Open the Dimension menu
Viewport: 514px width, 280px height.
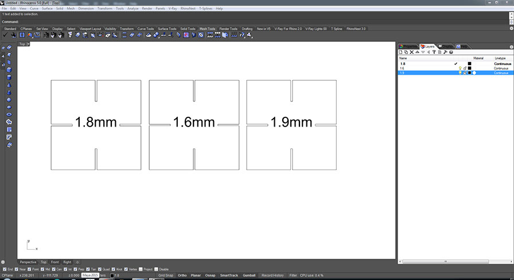click(x=86, y=9)
